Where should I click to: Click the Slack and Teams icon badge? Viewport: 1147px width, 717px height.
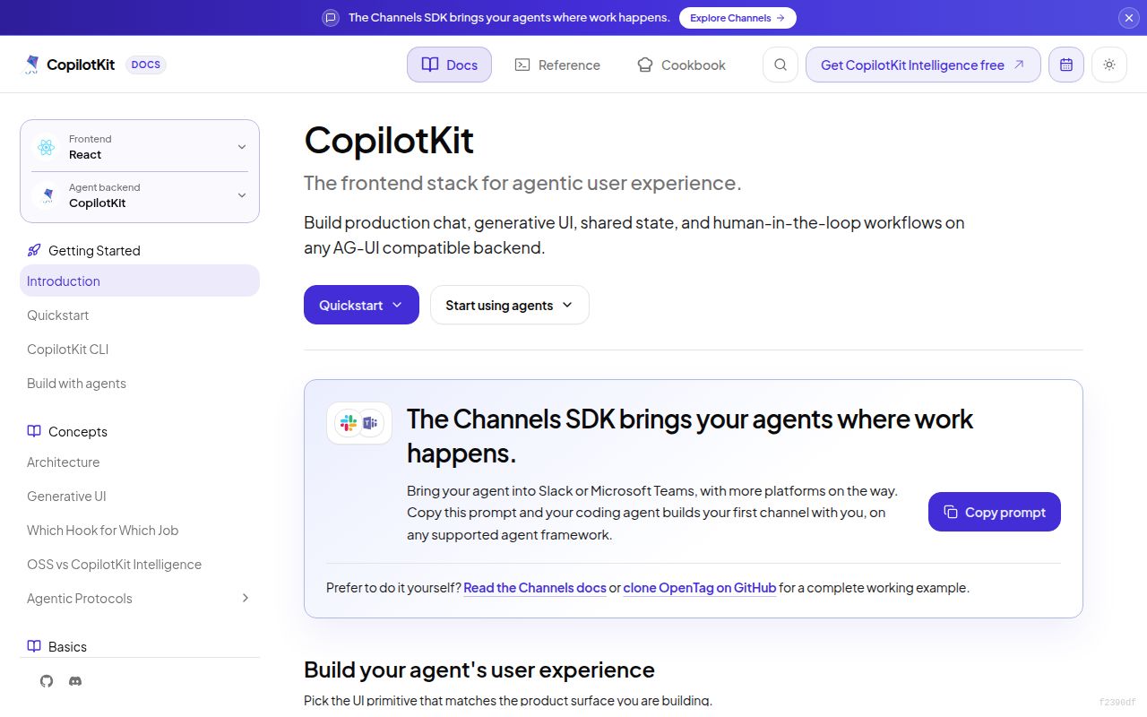click(x=359, y=423)
